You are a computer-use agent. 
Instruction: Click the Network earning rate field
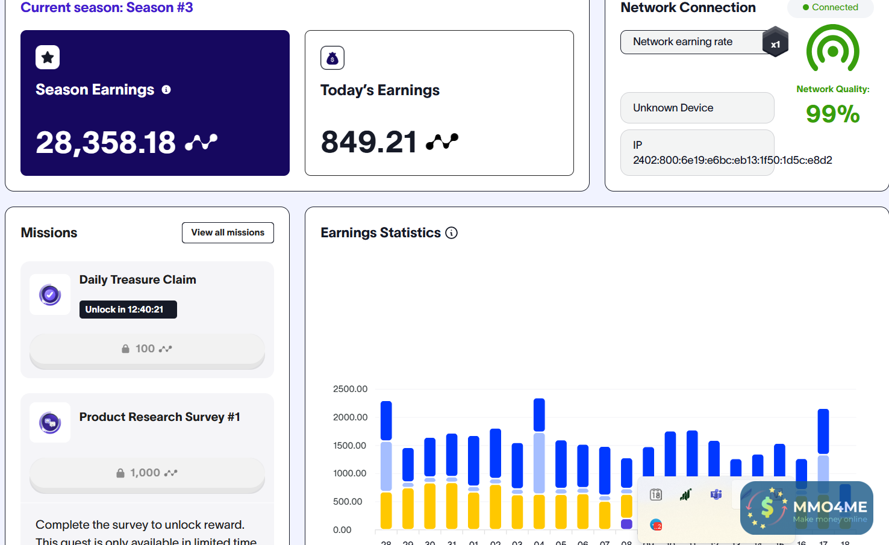tap(697, 42)
